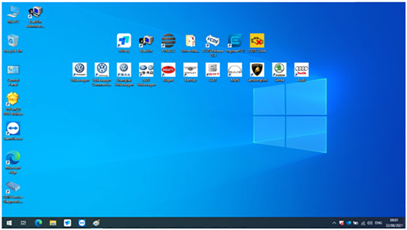The height and width of the screenshot is (230, 407).
Task: Open File Explorer from the taskbar
Action: point(53,223)
